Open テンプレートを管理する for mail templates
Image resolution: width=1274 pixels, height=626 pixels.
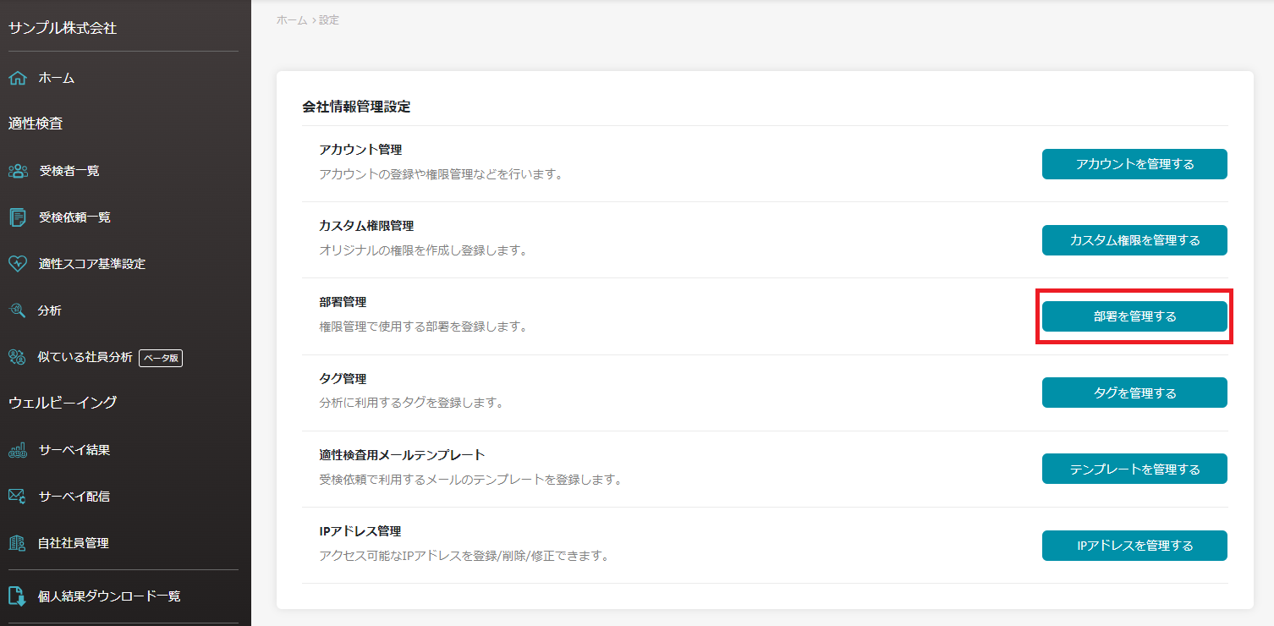[1134, 469]
